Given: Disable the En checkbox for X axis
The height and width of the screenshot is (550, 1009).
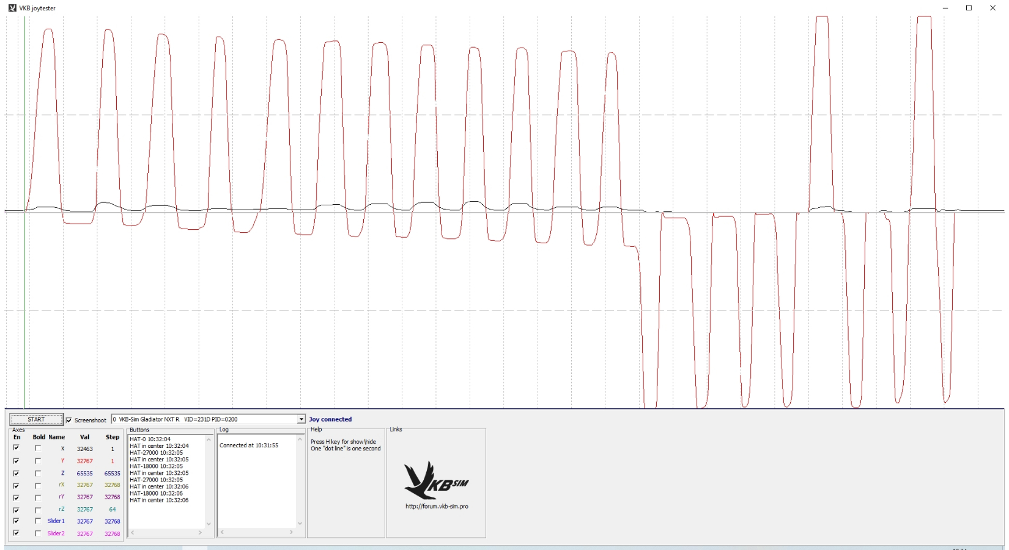Looking at the screenshot, I should [x=16, y=448].
